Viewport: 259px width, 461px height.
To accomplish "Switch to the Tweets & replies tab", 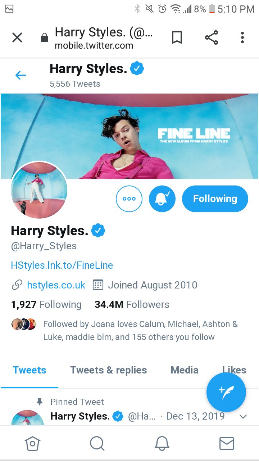I will coord(109,370).
